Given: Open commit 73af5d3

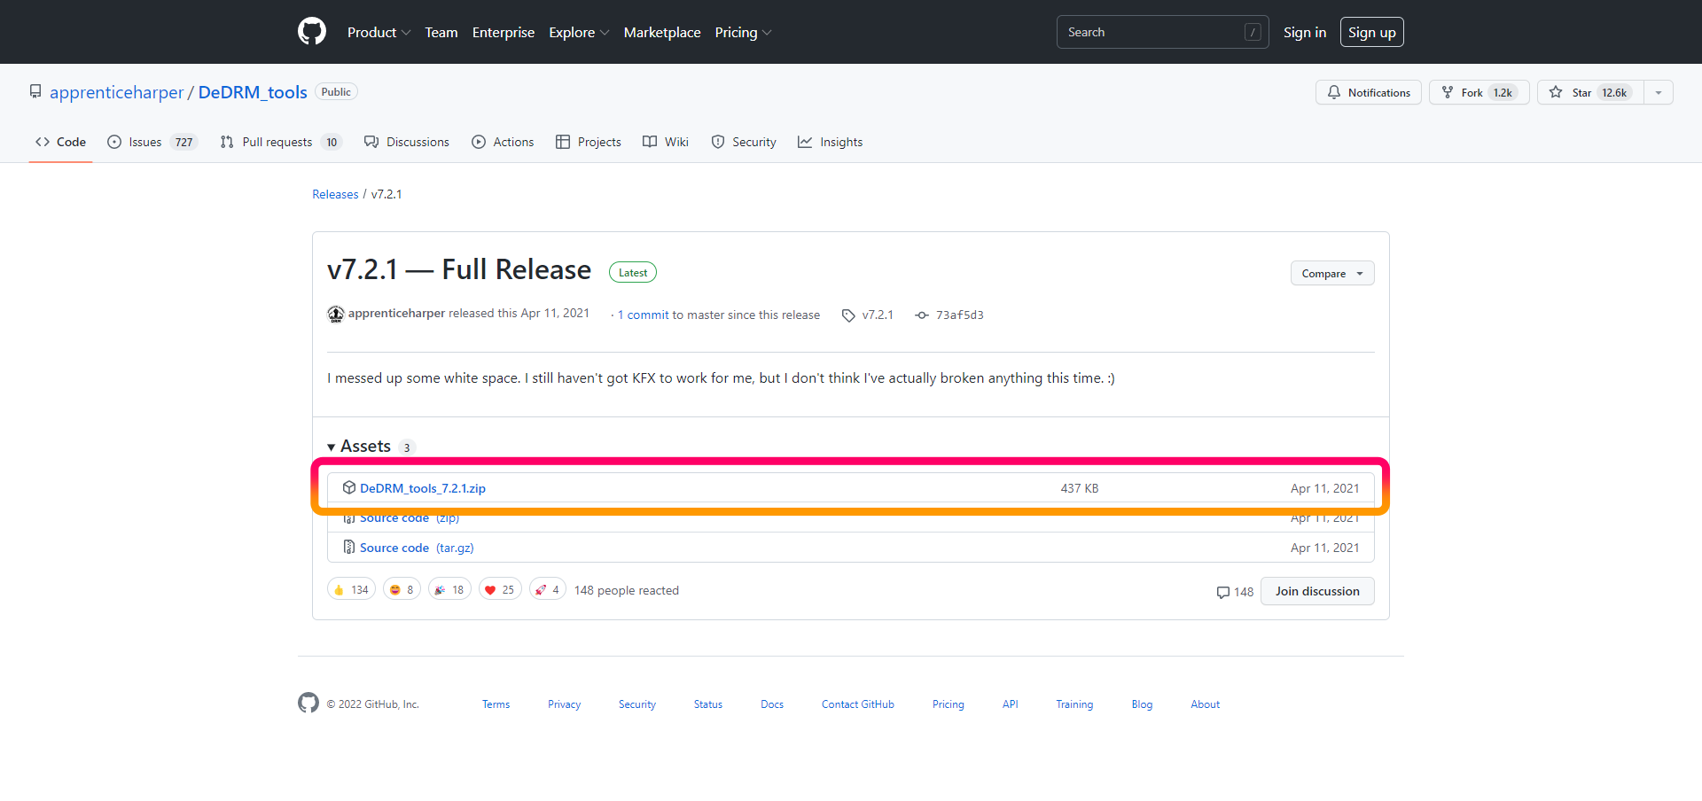Looking at the screenshot, I should tap(949, 315).
